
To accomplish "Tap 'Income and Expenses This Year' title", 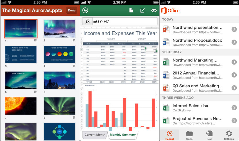I will tap(120, 33).
